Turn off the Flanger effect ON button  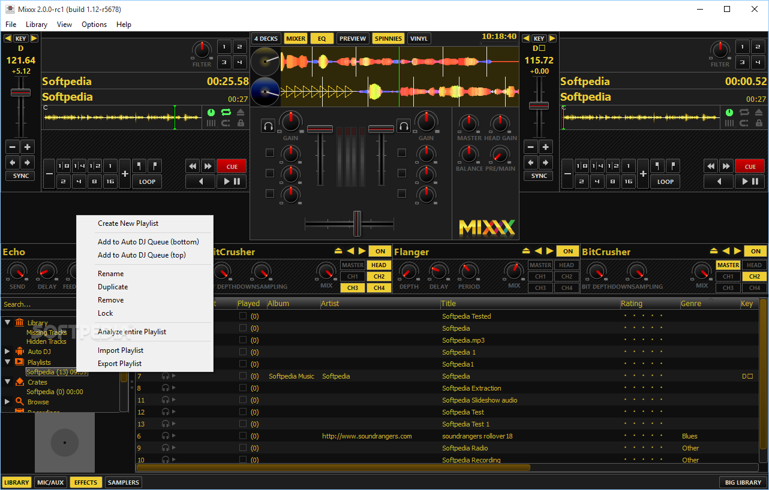[568, 251]
